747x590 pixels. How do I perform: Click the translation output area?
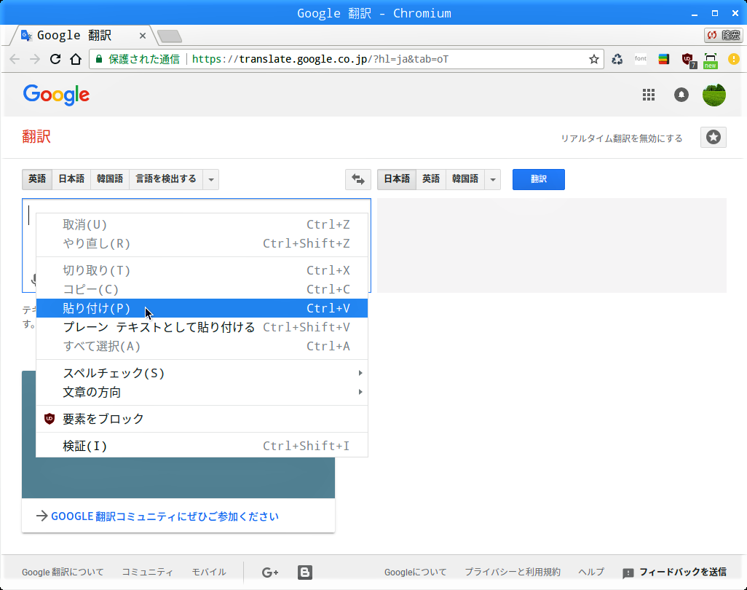[x=552, y=245]
